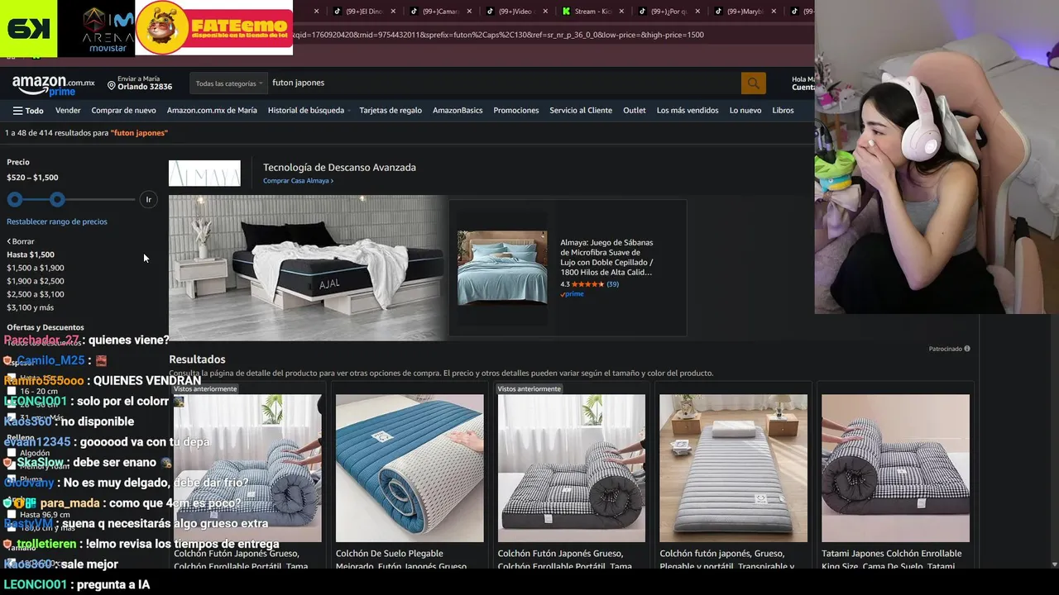Open 'AmazonBasics' nav item
The width and height of the screenshot is (1059, 595).
click(x=458, y=111)
